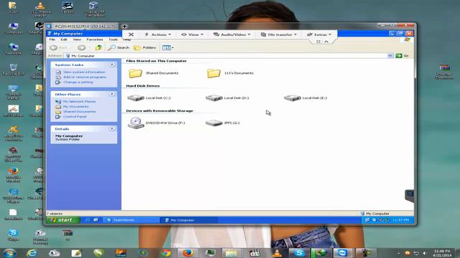
Task: Click the gray TeamViewer side panel chat icon
Action: pos(410,195)
